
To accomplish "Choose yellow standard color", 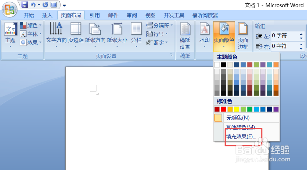I will coord(236,109).
